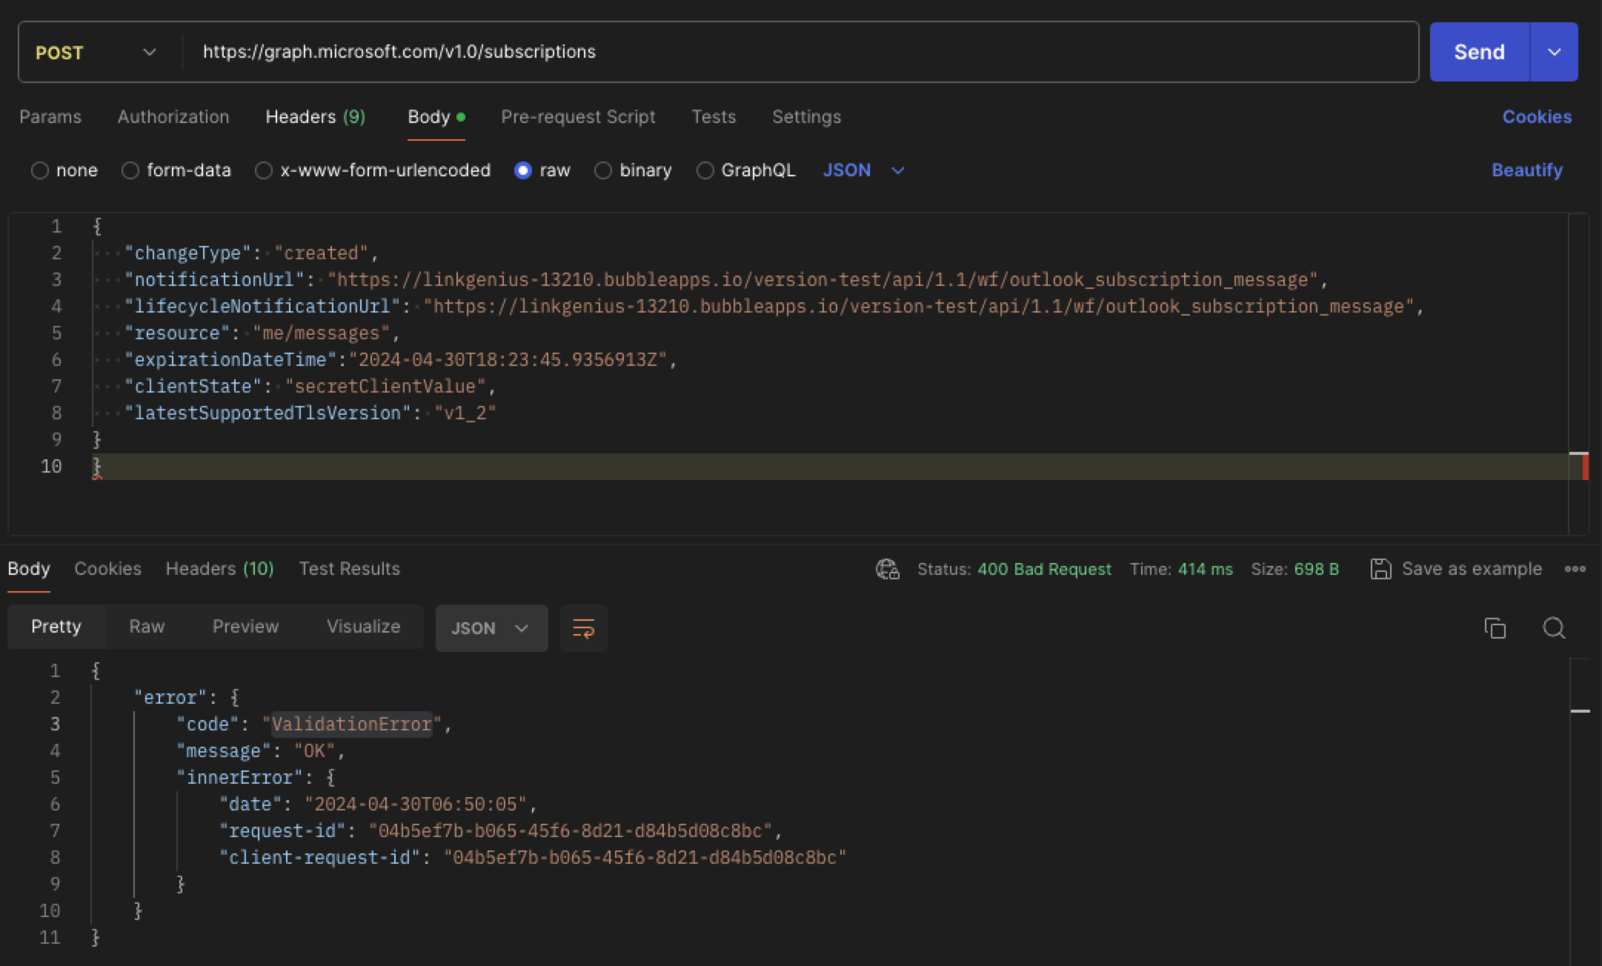Viewport: 1602px width, 966px height.
Task: Open the response Cookies tab
Action: [x=107, y=569]
